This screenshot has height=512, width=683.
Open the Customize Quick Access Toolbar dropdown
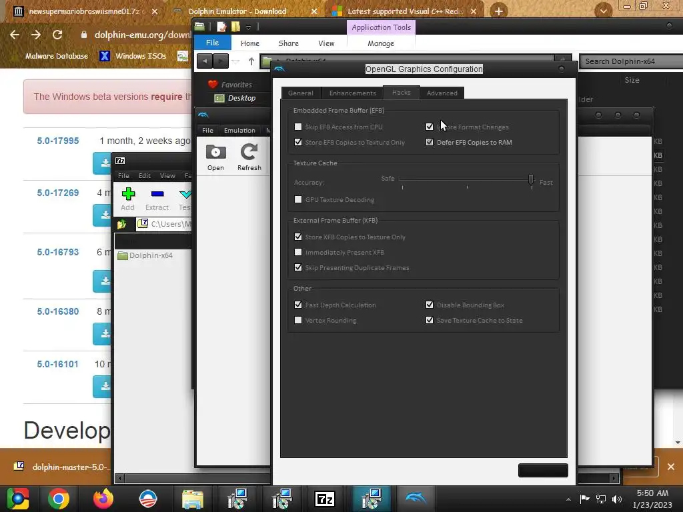[248, 27]
